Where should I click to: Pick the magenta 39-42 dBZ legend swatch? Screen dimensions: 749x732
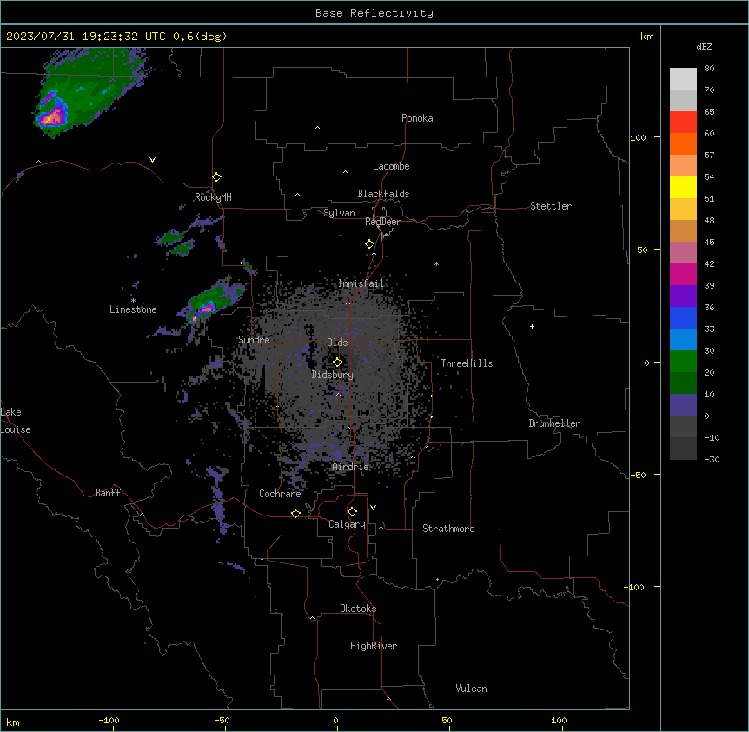coord(683,274)
